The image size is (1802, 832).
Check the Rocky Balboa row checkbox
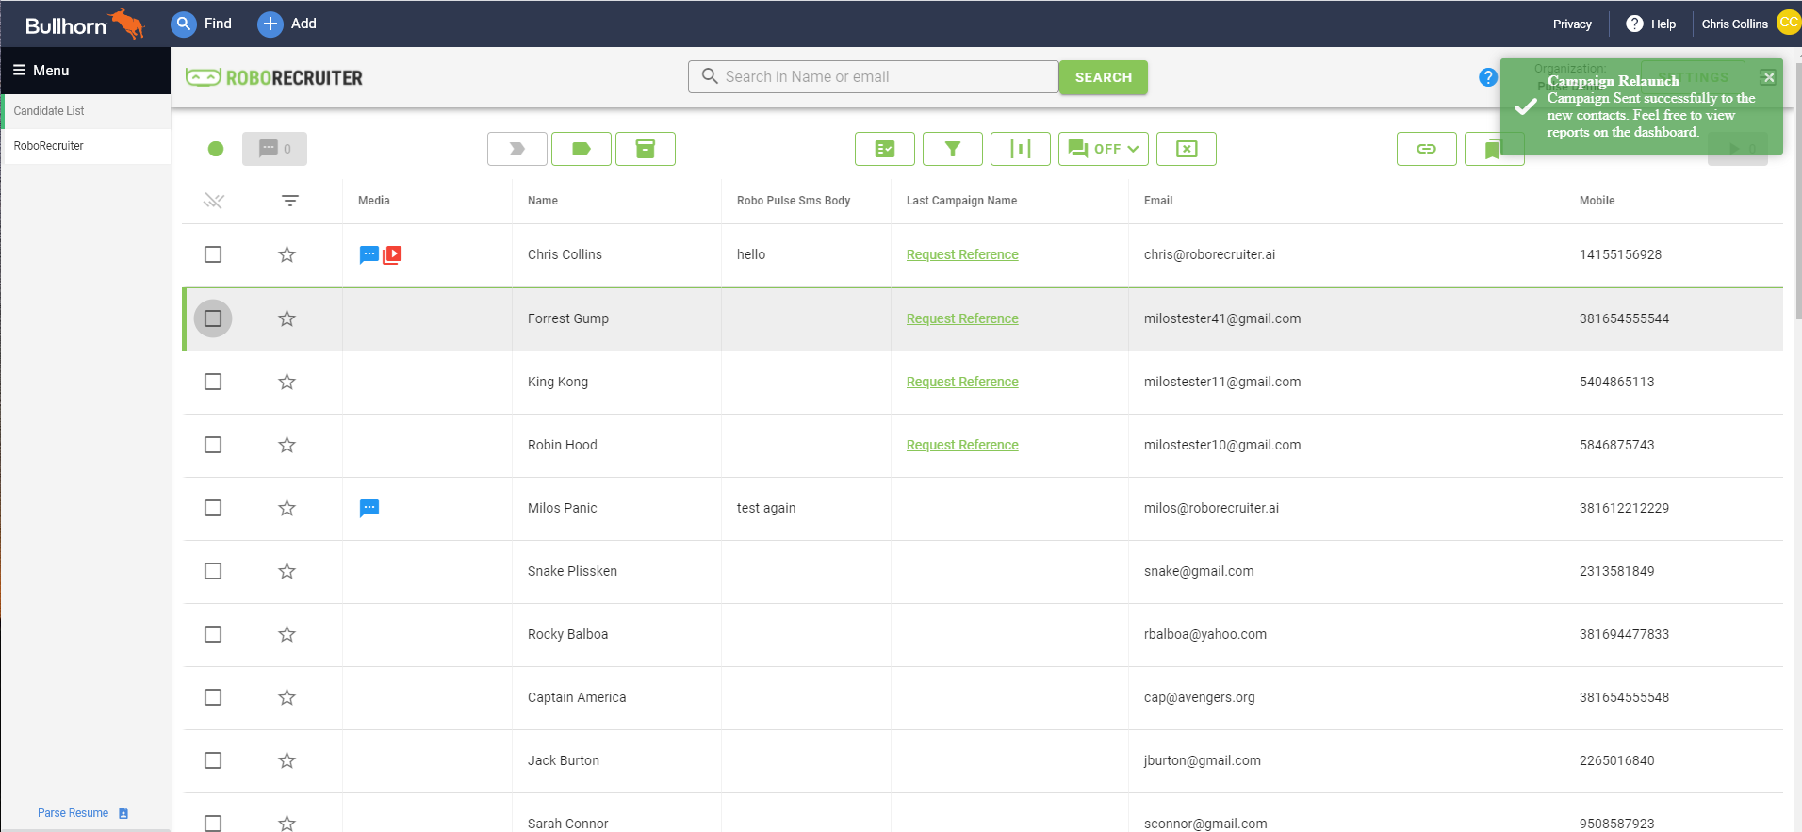213,634
